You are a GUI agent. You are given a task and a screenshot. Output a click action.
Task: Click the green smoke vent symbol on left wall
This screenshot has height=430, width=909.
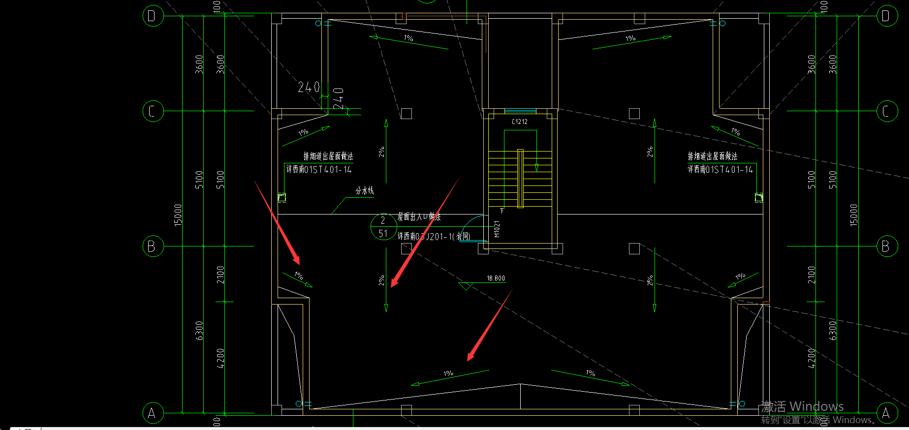point(282,198)
